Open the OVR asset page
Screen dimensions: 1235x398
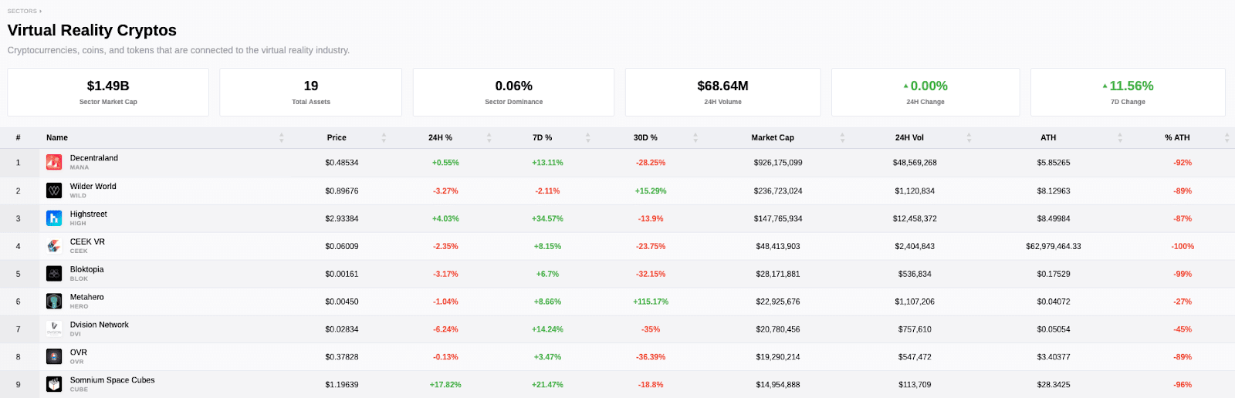click(x=79, y=352)
